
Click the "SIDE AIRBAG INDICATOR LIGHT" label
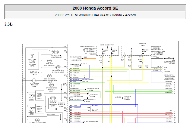point(34,85)
